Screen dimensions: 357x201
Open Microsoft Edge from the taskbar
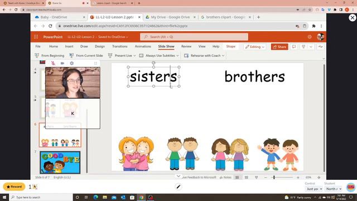tap(95, 197)
